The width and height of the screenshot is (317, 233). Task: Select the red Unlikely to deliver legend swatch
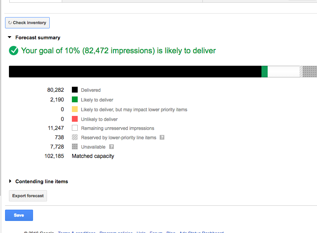pyautogui.click(x=75, y=119)
